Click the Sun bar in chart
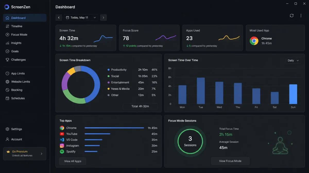The width and height of the screenshot is (309, 173). (293, 94)
